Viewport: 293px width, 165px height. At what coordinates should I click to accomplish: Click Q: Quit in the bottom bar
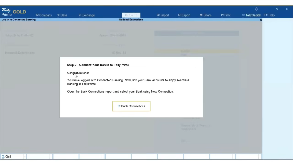tap(6, 156)
